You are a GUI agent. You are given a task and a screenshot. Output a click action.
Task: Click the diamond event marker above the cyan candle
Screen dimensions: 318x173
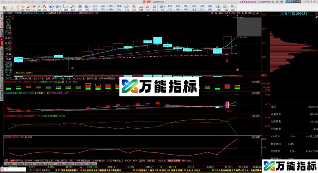(x=148, y=15)
